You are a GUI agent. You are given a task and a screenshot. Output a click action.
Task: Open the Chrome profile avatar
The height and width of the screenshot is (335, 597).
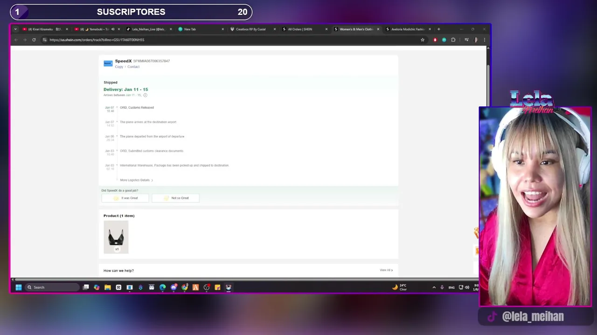click(x=476, y=40)
